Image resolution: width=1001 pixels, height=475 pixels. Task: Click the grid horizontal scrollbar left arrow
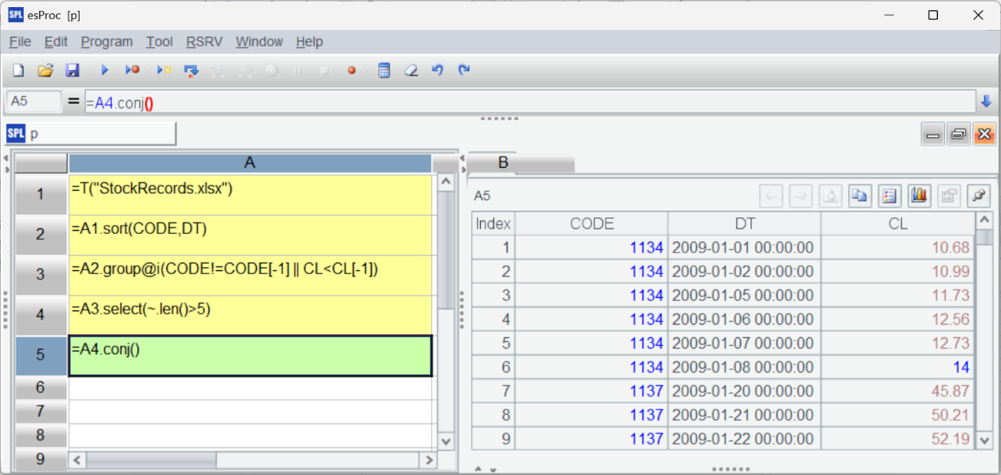77,460
